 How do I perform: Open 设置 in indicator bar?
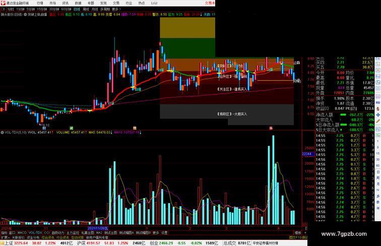(164, 233)
